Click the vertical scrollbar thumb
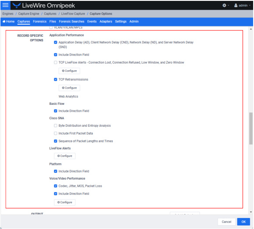This screenshot has height=229, width=254. click(251, 128)
